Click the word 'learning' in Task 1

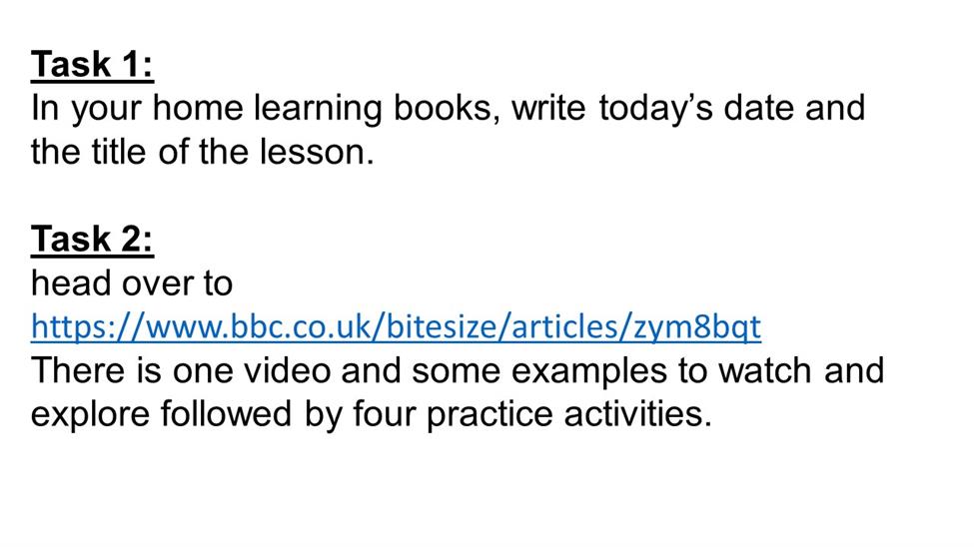[x=318, y=109]
